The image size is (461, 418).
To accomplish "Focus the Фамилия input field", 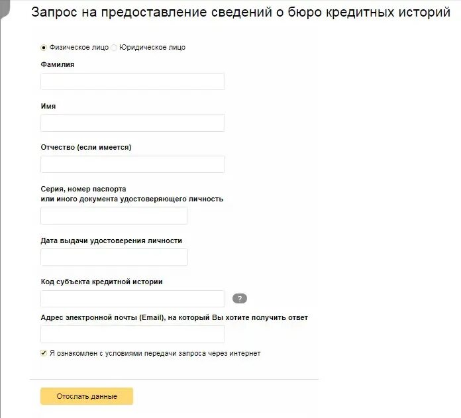I will click(x=132, y=81).
